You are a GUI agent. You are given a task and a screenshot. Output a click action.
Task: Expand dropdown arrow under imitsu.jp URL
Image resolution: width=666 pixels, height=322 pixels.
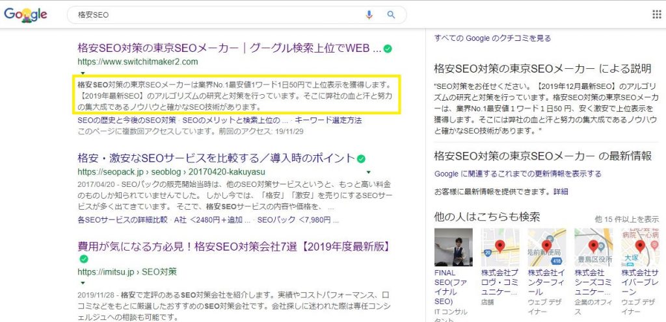coord(83,282)
